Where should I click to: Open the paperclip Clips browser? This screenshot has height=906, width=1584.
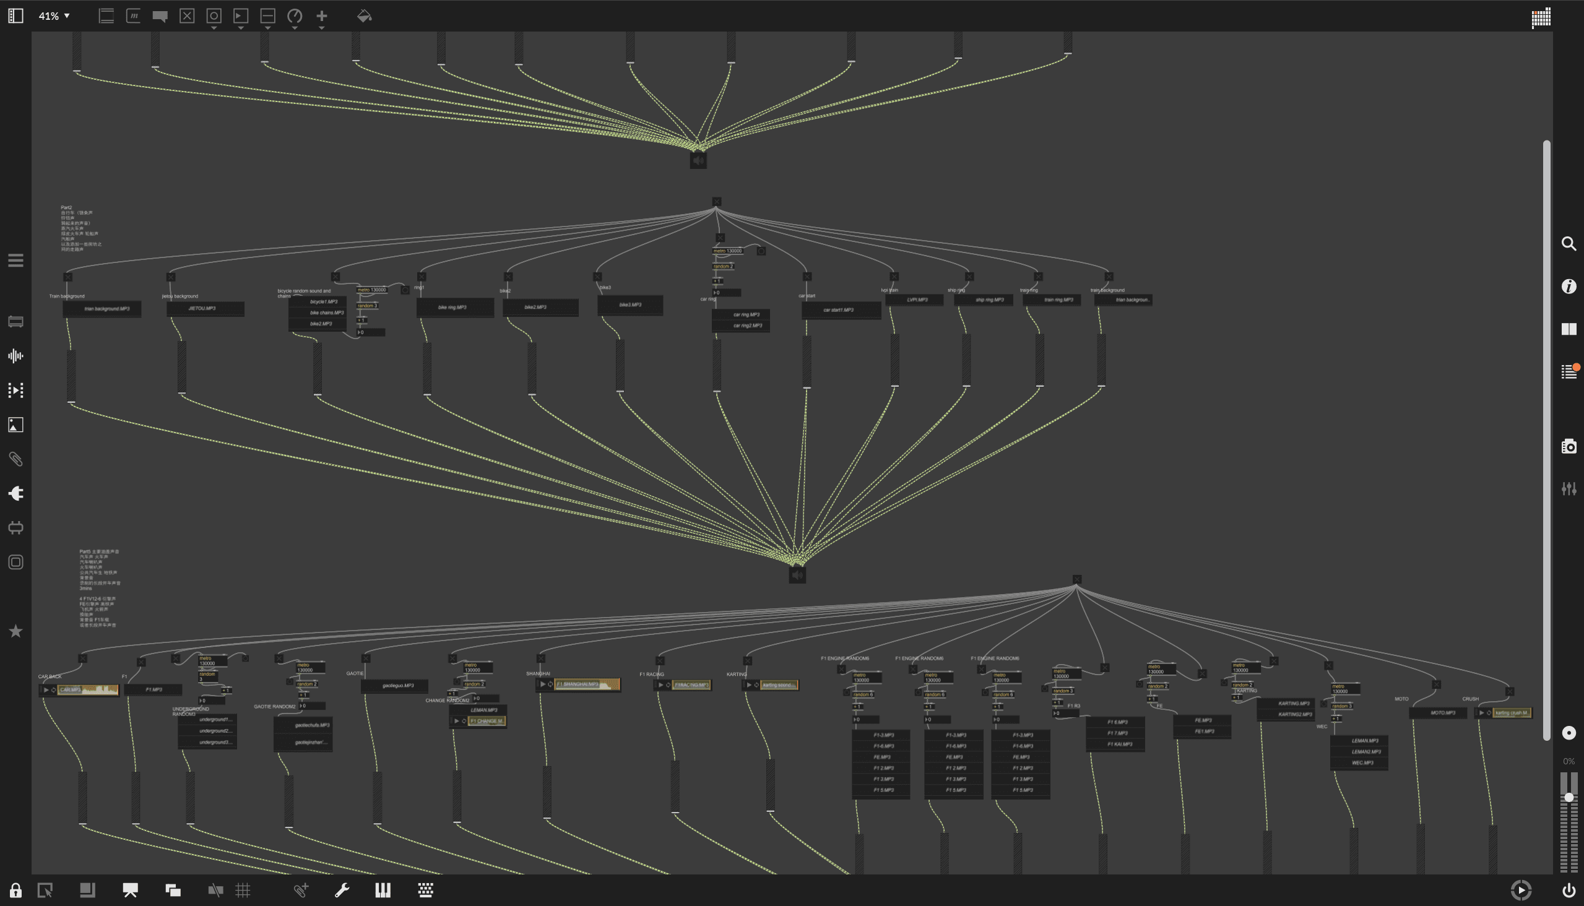click(x=15, y=459)
